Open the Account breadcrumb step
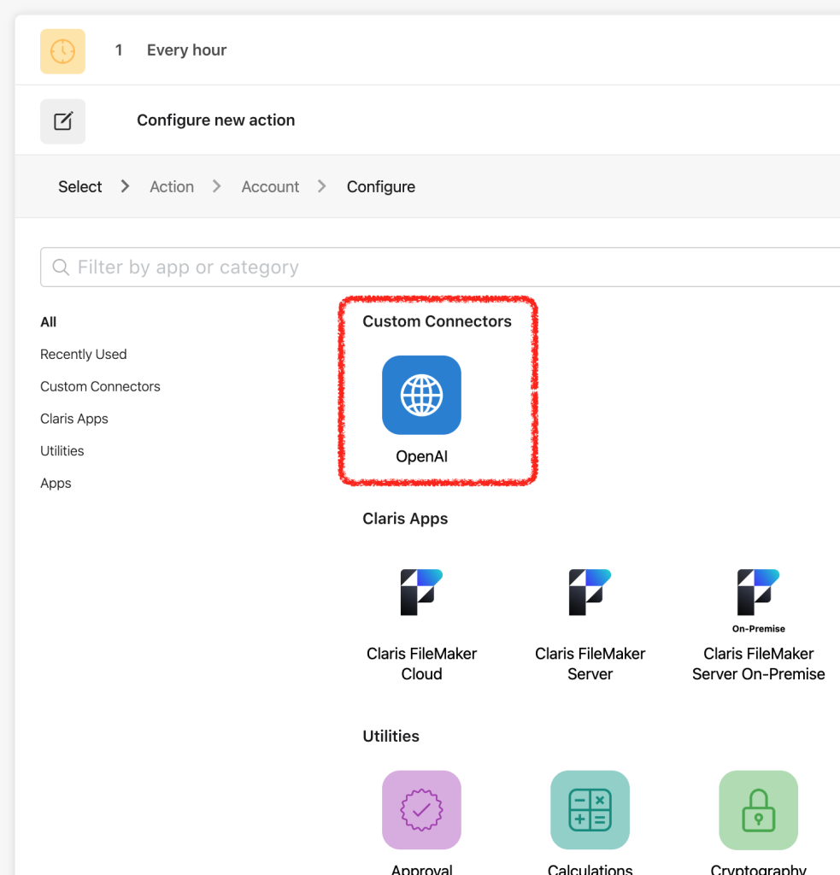This screenshot has width=840, height=875. [270, 187]
